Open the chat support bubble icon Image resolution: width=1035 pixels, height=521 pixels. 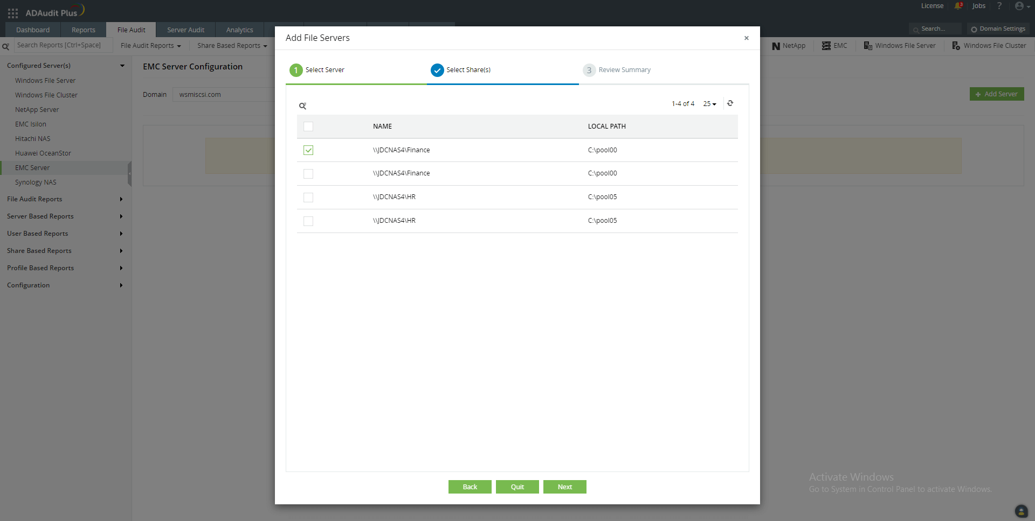pos(1021,511)
